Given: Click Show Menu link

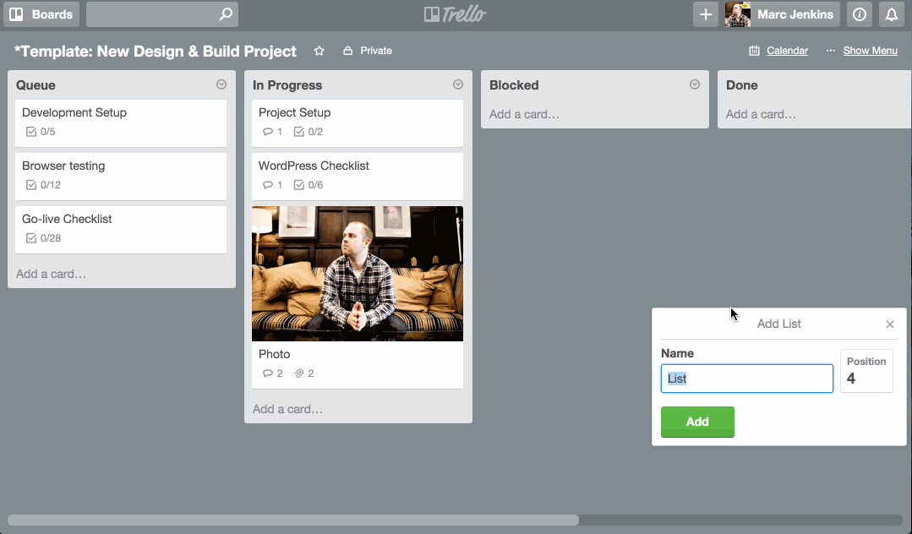Looking at the screenshot, I should [x=870, y=51].
